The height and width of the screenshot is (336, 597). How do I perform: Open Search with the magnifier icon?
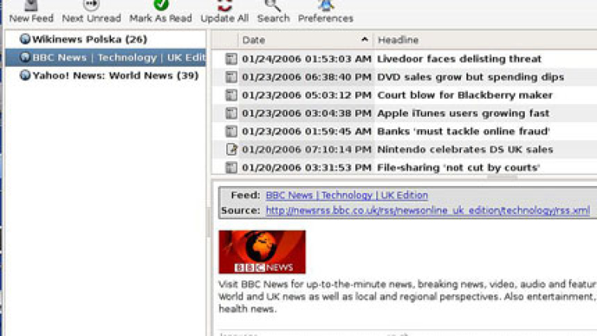[x=273, y=12]
